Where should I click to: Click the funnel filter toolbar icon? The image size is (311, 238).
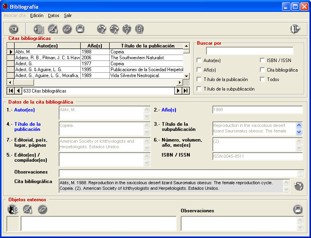127,29
